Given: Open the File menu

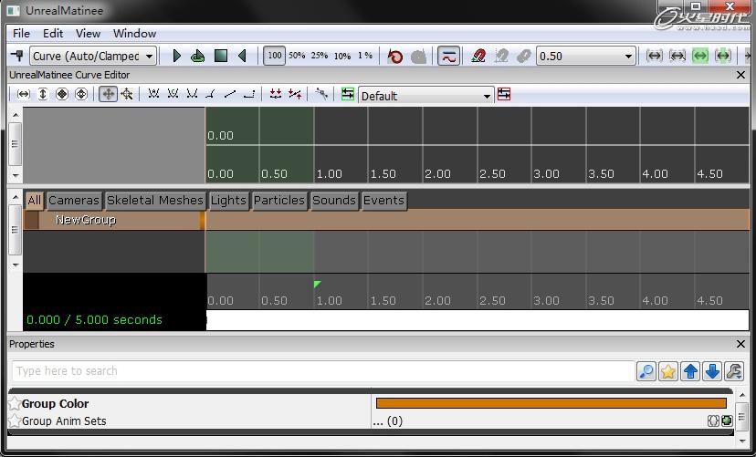Looking at the screenshot, I should click(21, 33).
